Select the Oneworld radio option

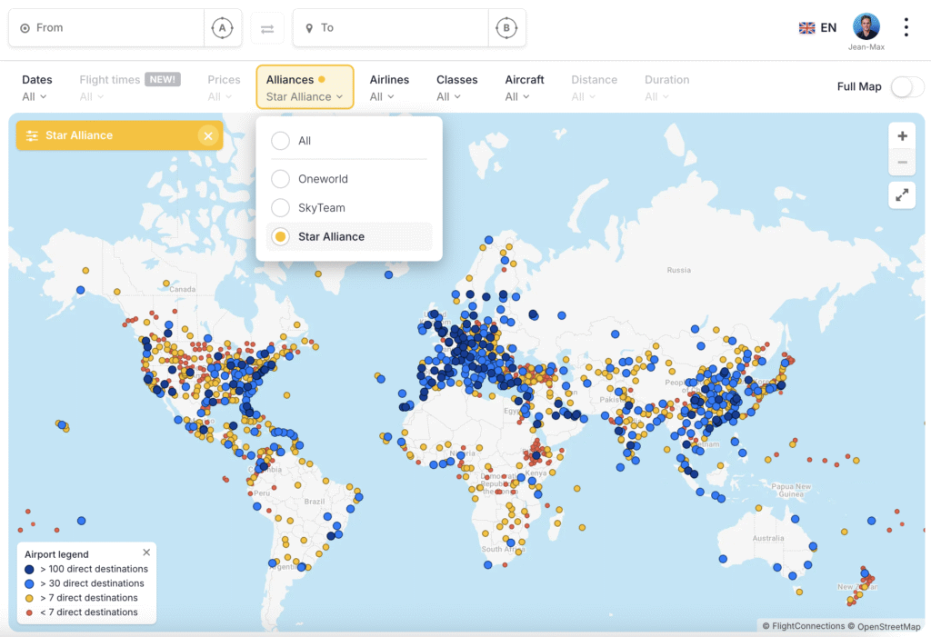281,179
